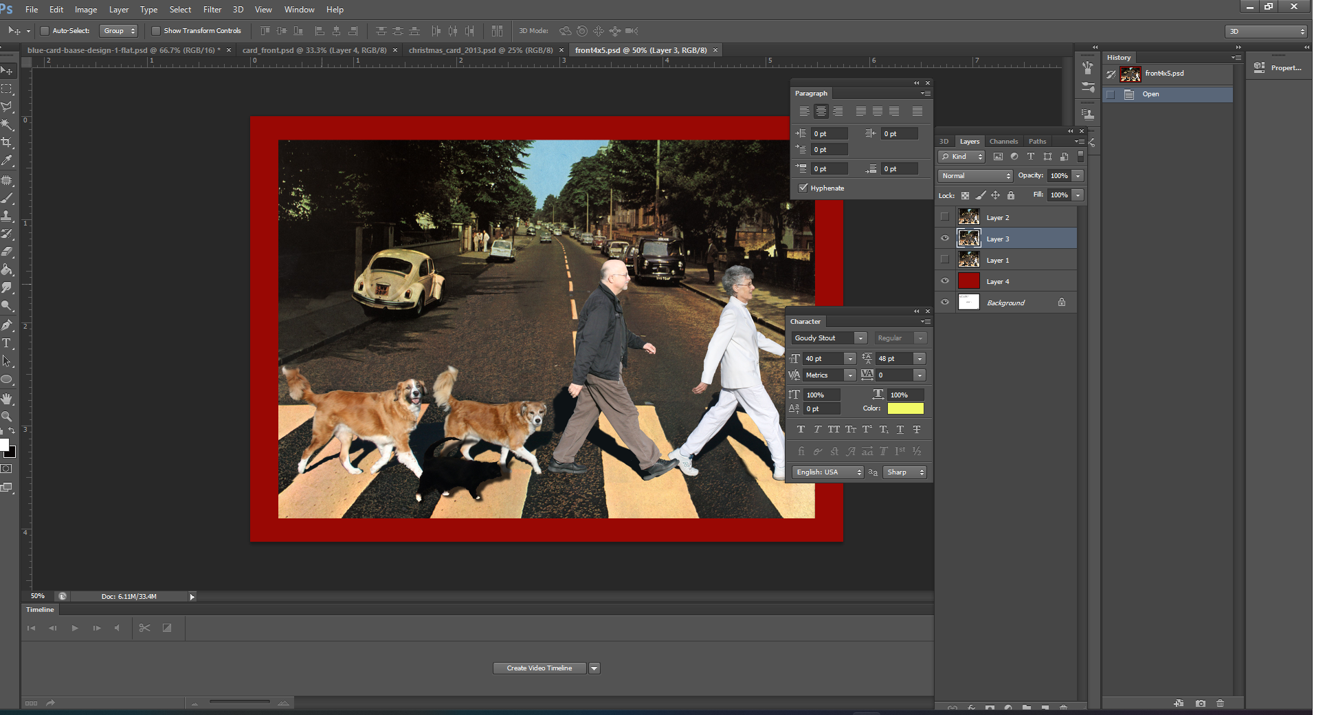Open the Window menu
Image resolution: width=1325 pixels, height=715 pixels.
click(300, 10)
